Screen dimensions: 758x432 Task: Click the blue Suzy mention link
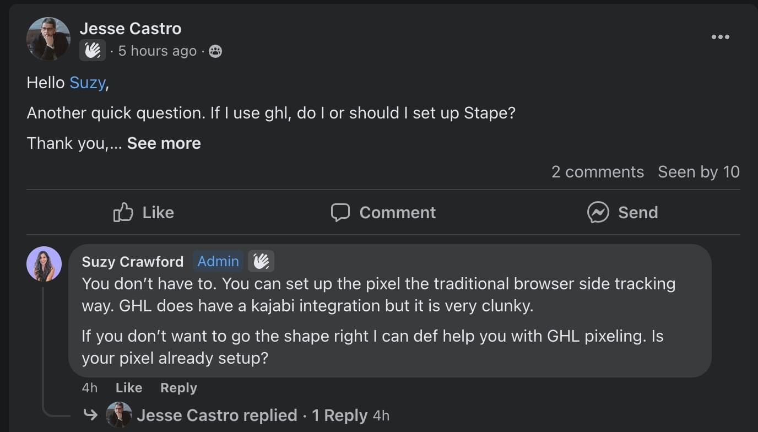click(x=87, y=83)
